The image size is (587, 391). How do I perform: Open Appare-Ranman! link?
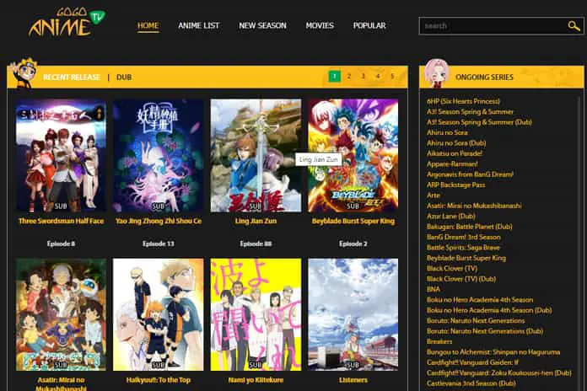click(x=452, y=163)
